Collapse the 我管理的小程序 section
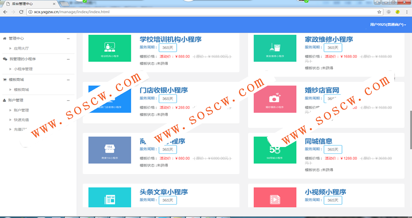Image resolution: width=412 pixels, height=218 pixels. pyautogui.click(x=68, y=59)
